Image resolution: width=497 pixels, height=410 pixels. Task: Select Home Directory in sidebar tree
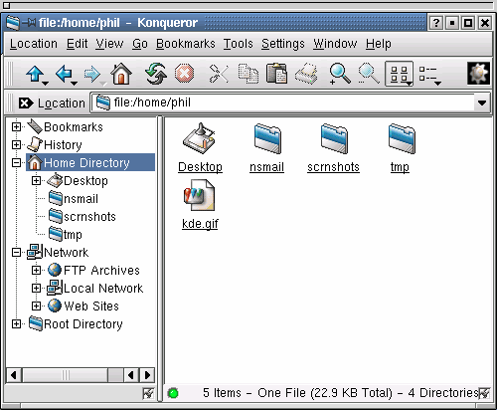point(90,162)
